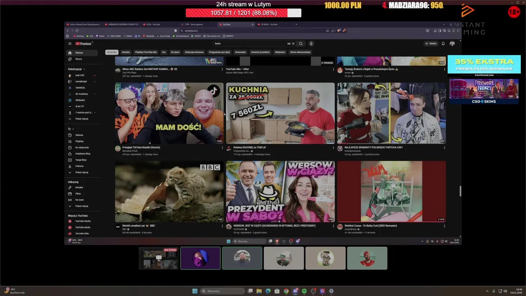The height and width of the screenshot is (296, 526).
Task: Start voice search with the microphone
Action: 311,44
